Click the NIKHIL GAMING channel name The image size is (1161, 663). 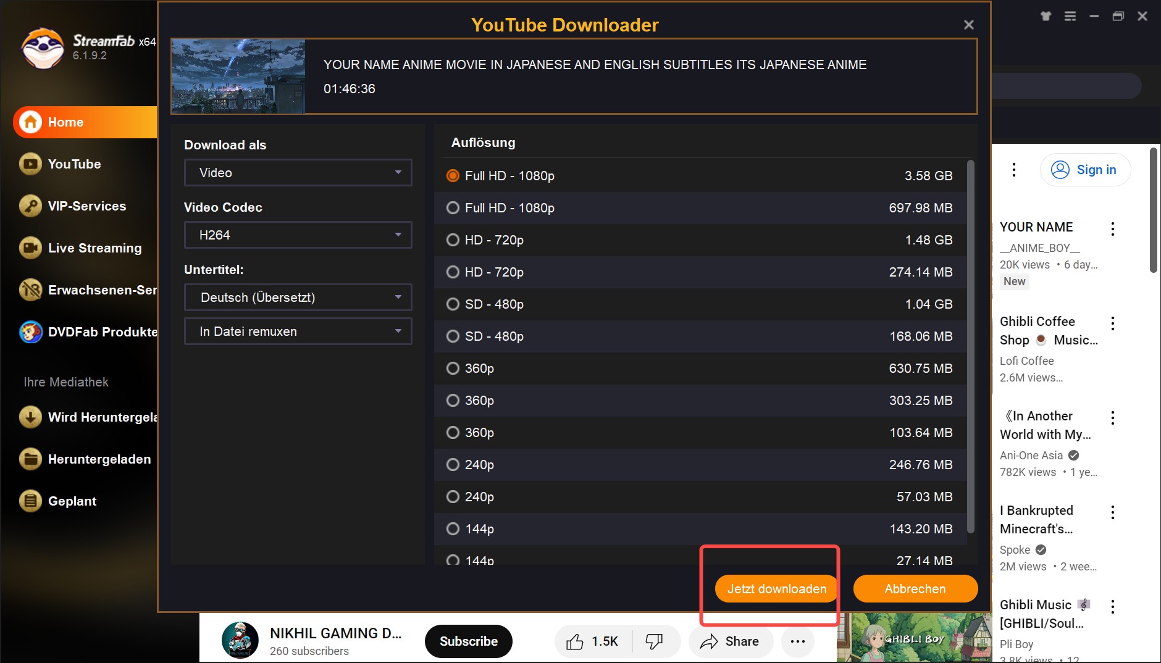336,633
